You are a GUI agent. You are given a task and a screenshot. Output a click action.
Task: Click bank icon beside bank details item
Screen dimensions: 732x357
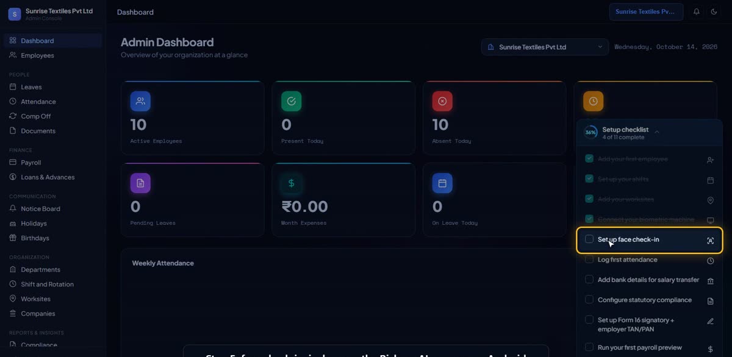(x=710, y=281)
